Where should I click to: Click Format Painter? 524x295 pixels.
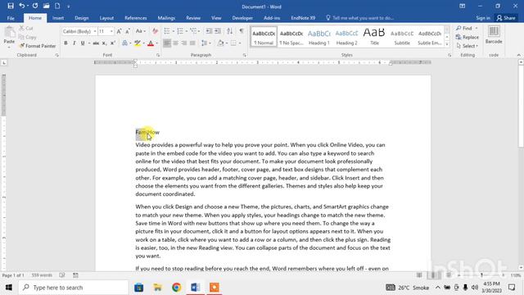38,46
